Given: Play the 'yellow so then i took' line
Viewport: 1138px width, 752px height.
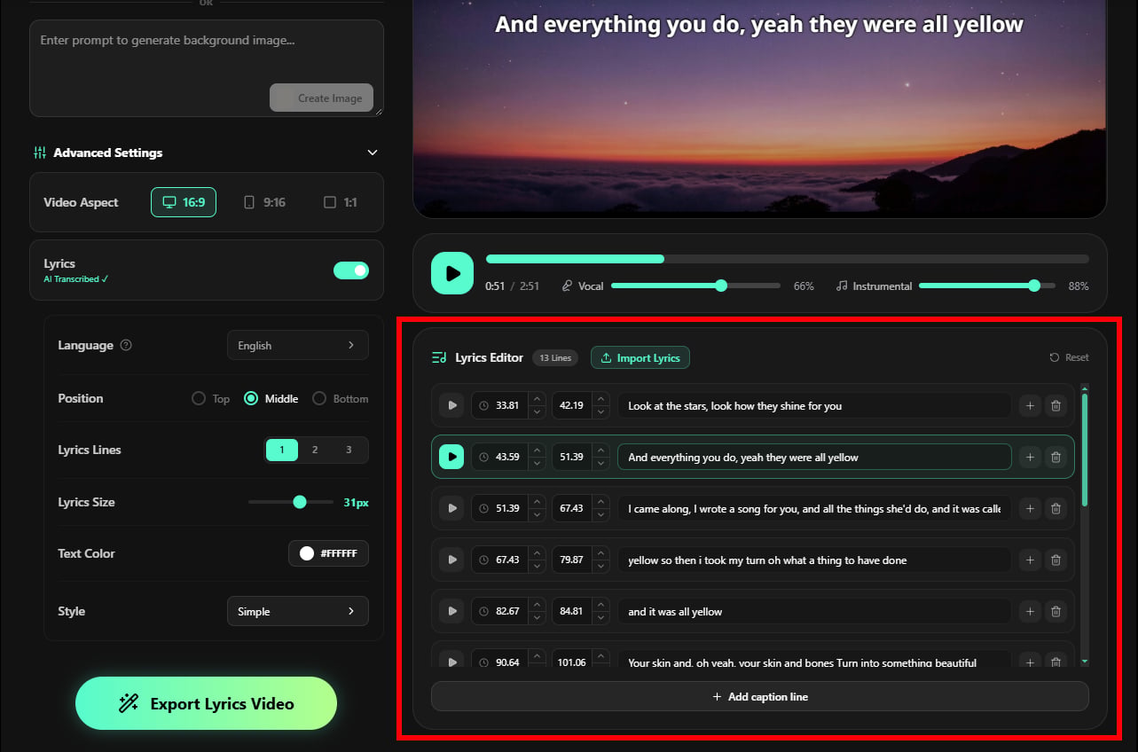Looking at the screenshot, I should pyautogui.click(x=451, y=560).
